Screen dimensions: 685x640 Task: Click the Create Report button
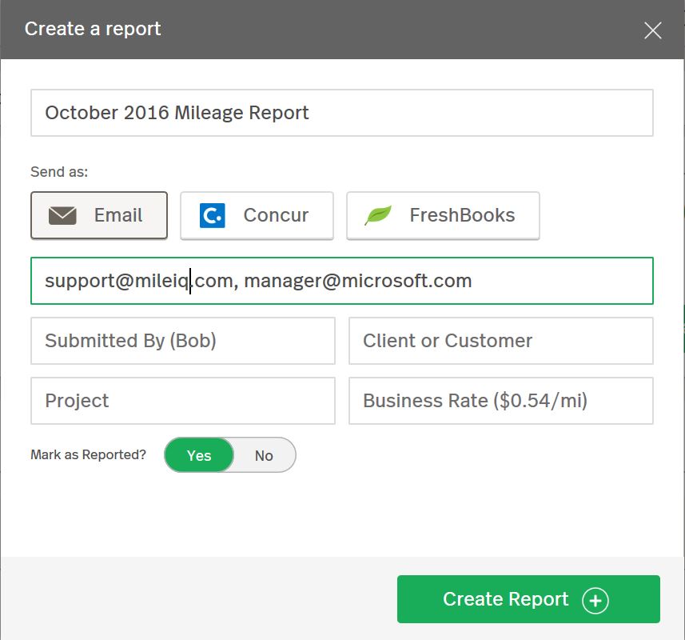[528, 599]
